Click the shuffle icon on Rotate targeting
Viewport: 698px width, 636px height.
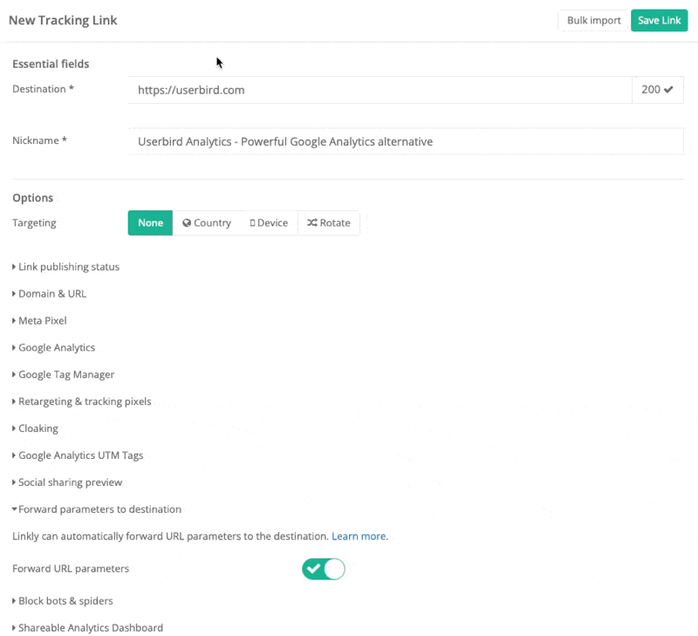click(x=311, y=223)
